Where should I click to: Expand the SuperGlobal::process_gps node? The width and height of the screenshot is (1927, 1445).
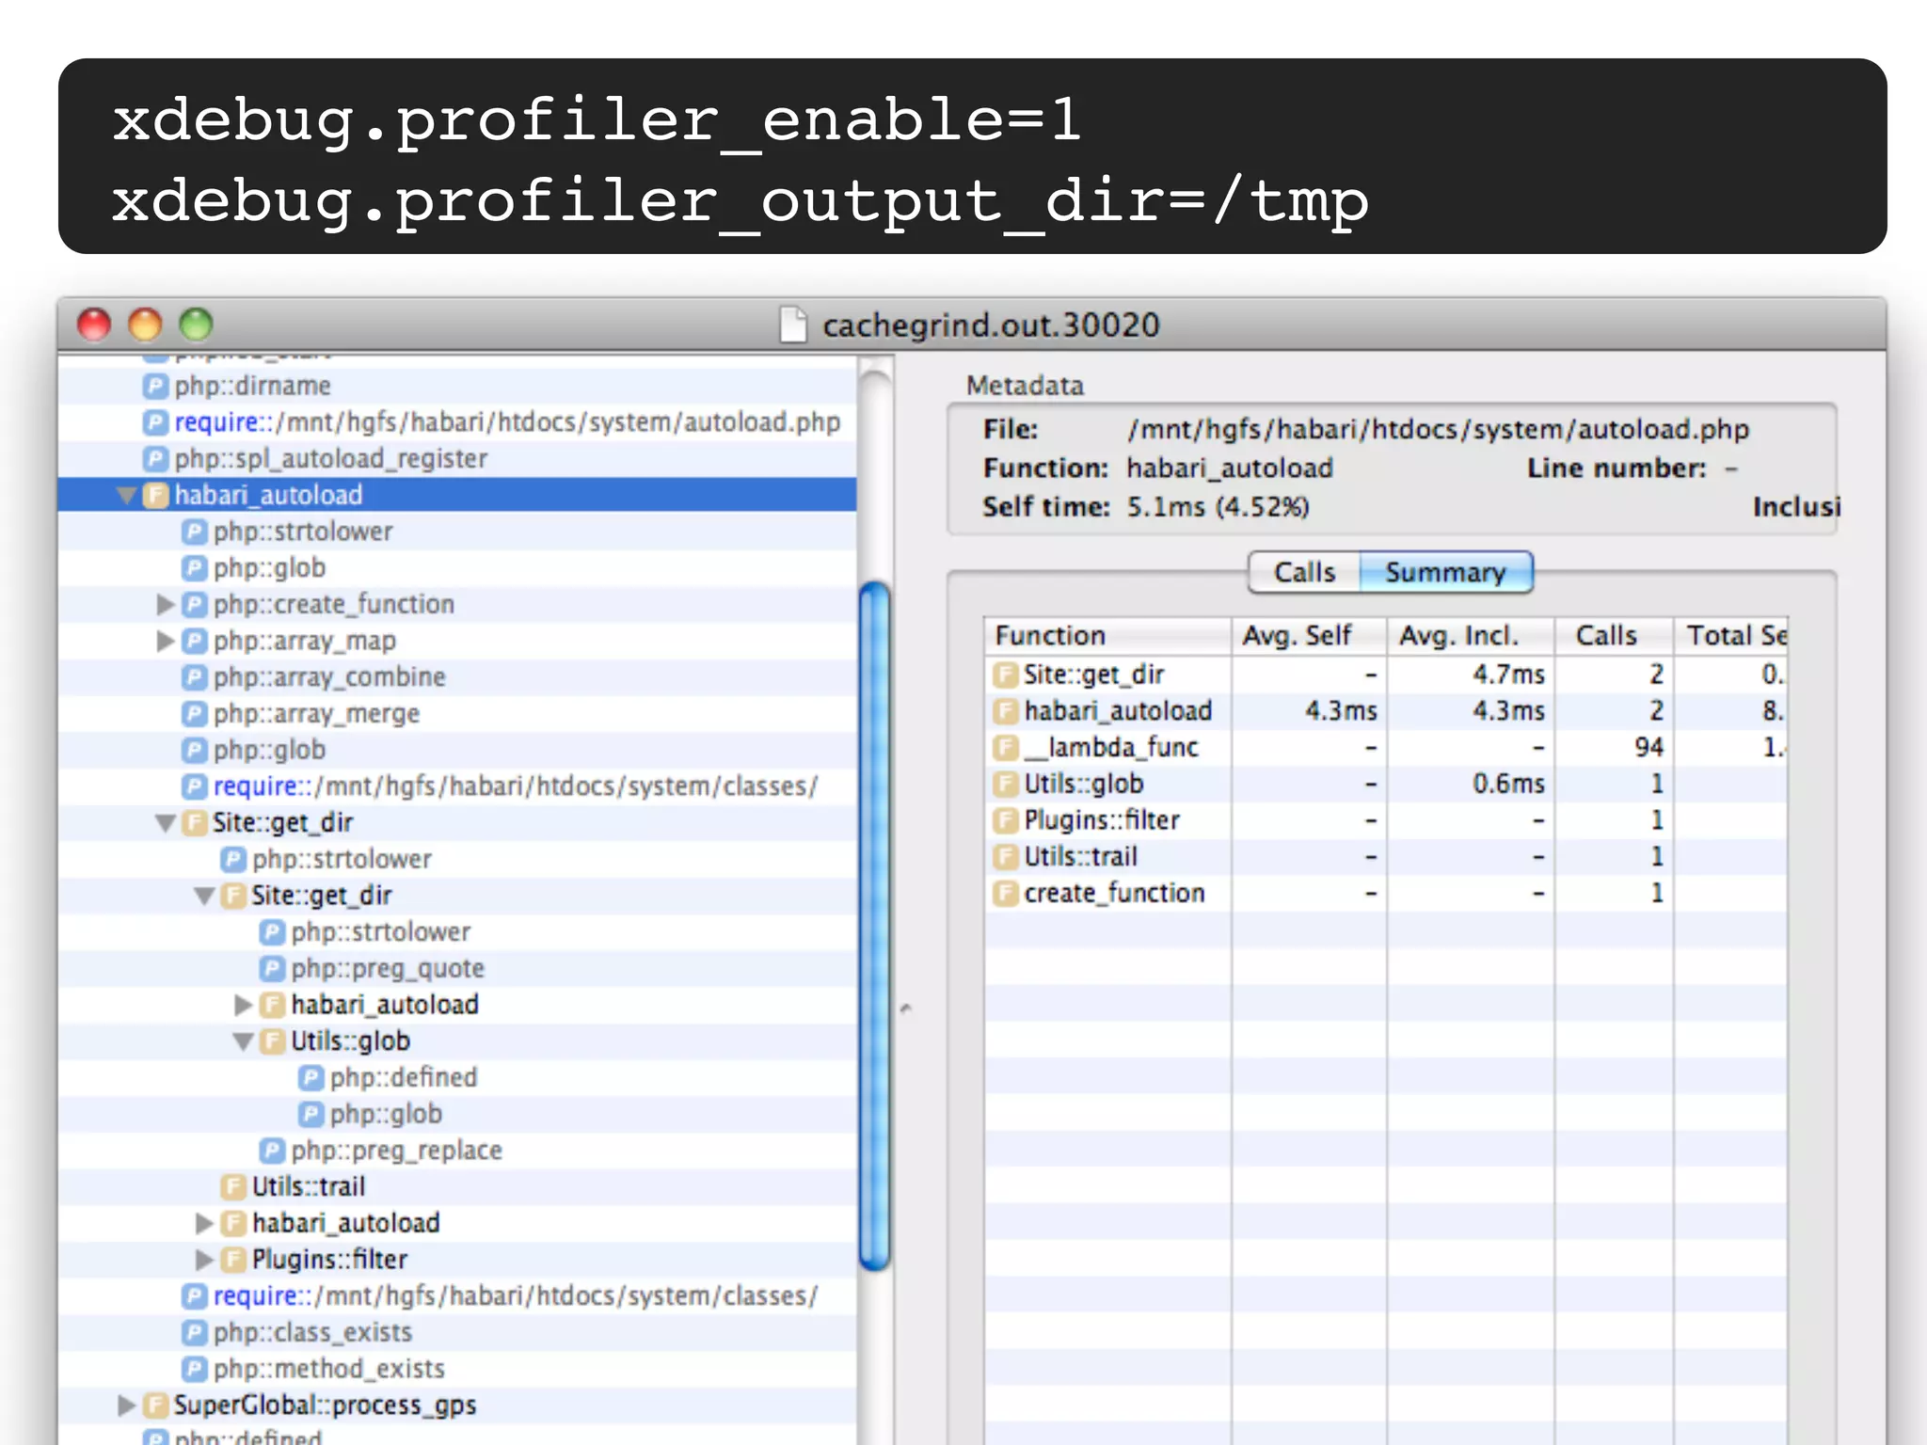coord(126,1405)
